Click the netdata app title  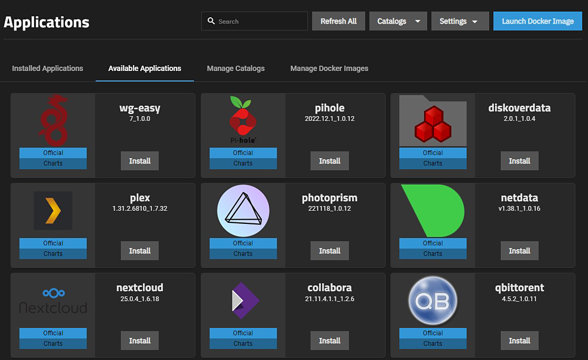point(519,198)
